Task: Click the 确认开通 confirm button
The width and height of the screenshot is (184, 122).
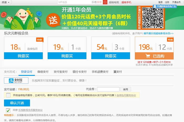Action: click(x=17, y=103)
